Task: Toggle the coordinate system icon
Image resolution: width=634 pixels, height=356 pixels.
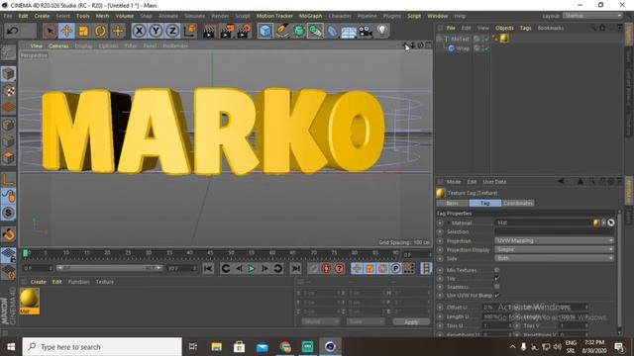Action: coord(189,31)
